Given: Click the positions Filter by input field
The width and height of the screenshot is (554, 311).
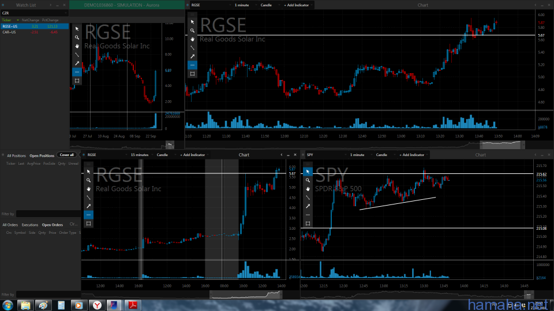Looking at the screenshot, I should pos(48,214).
